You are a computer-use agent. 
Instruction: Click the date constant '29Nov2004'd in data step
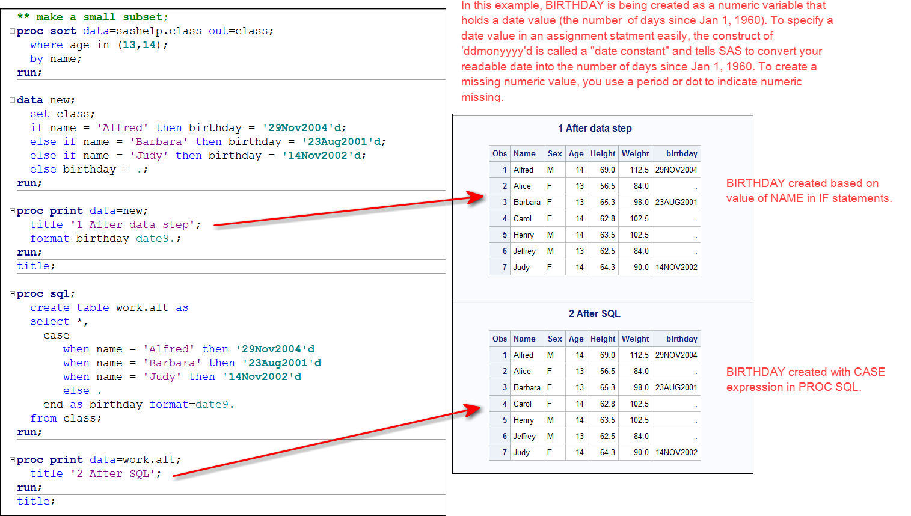[x=302, y=127]
